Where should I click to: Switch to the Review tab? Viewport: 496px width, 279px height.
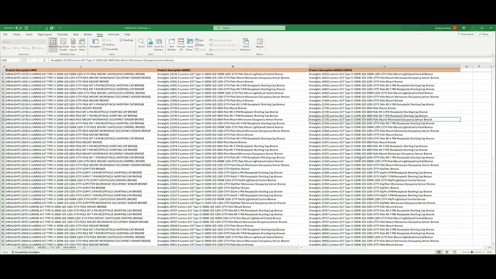pyautogui.click(x=88, y=34)
